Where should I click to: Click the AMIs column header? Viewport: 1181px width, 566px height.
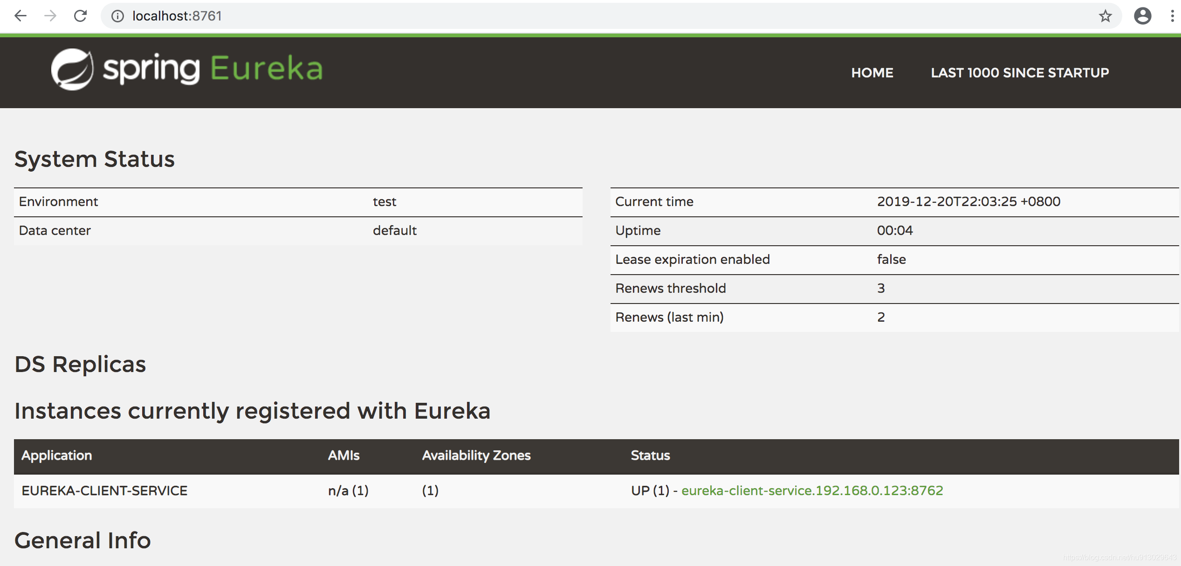[343, 456]
